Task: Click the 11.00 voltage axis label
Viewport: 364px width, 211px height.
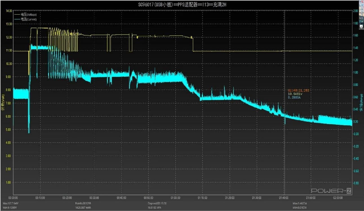Action: [9, 51]
